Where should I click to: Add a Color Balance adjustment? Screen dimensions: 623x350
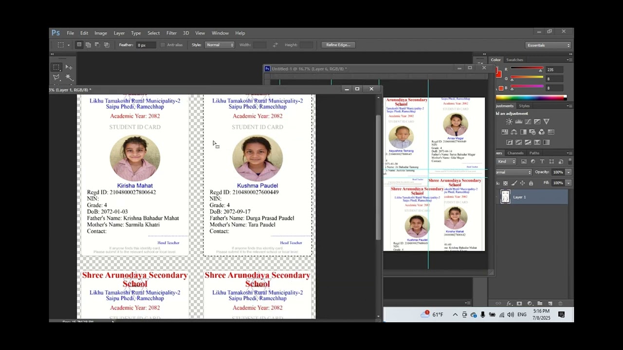tap(514, 132)
